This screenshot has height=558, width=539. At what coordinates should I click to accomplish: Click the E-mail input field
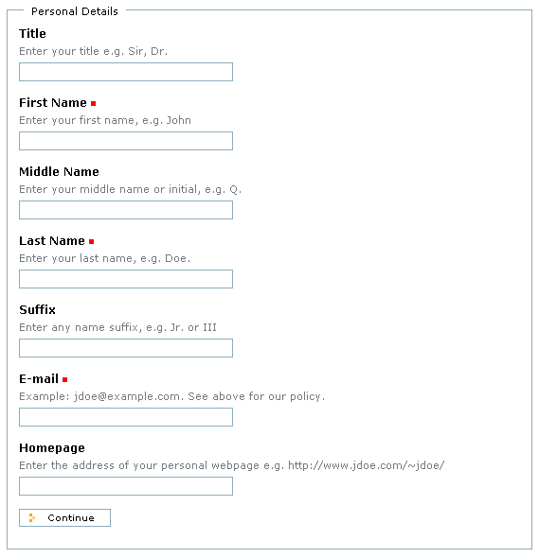coord(126,417)
